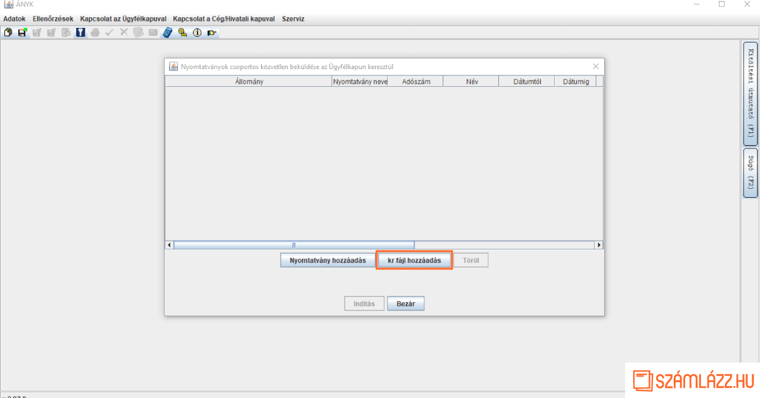This screenshot has height=398, width=760.
Task: Click the grayed-out printer icon
Action: point(95,32)
